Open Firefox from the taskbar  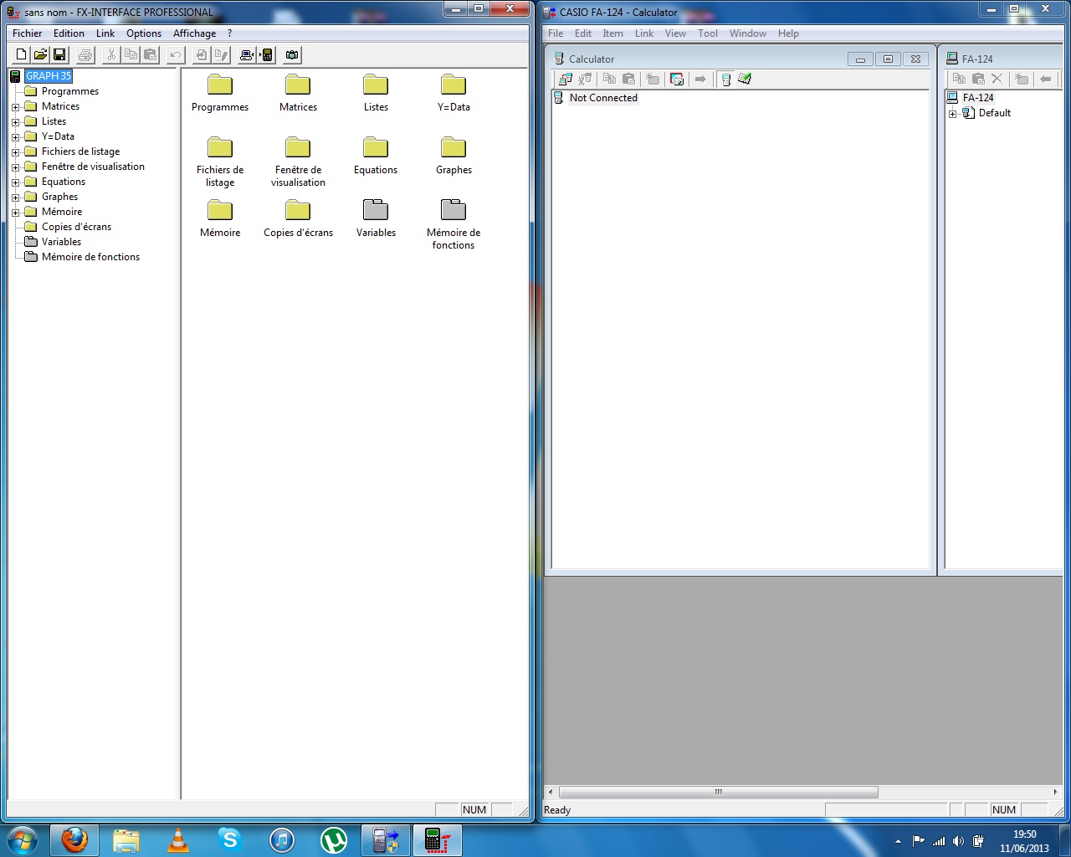coord(74,839)
